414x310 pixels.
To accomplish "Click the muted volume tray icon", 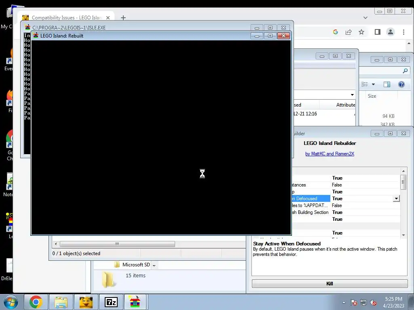I will (373, 303).
